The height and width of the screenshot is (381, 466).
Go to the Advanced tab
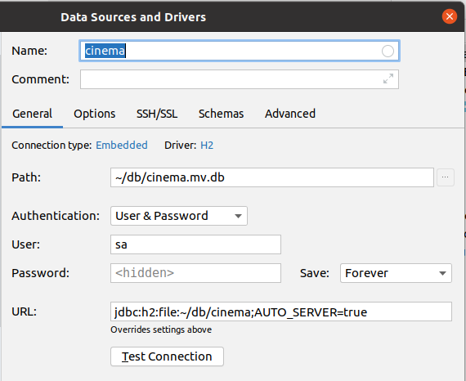(x=290, y=114)
